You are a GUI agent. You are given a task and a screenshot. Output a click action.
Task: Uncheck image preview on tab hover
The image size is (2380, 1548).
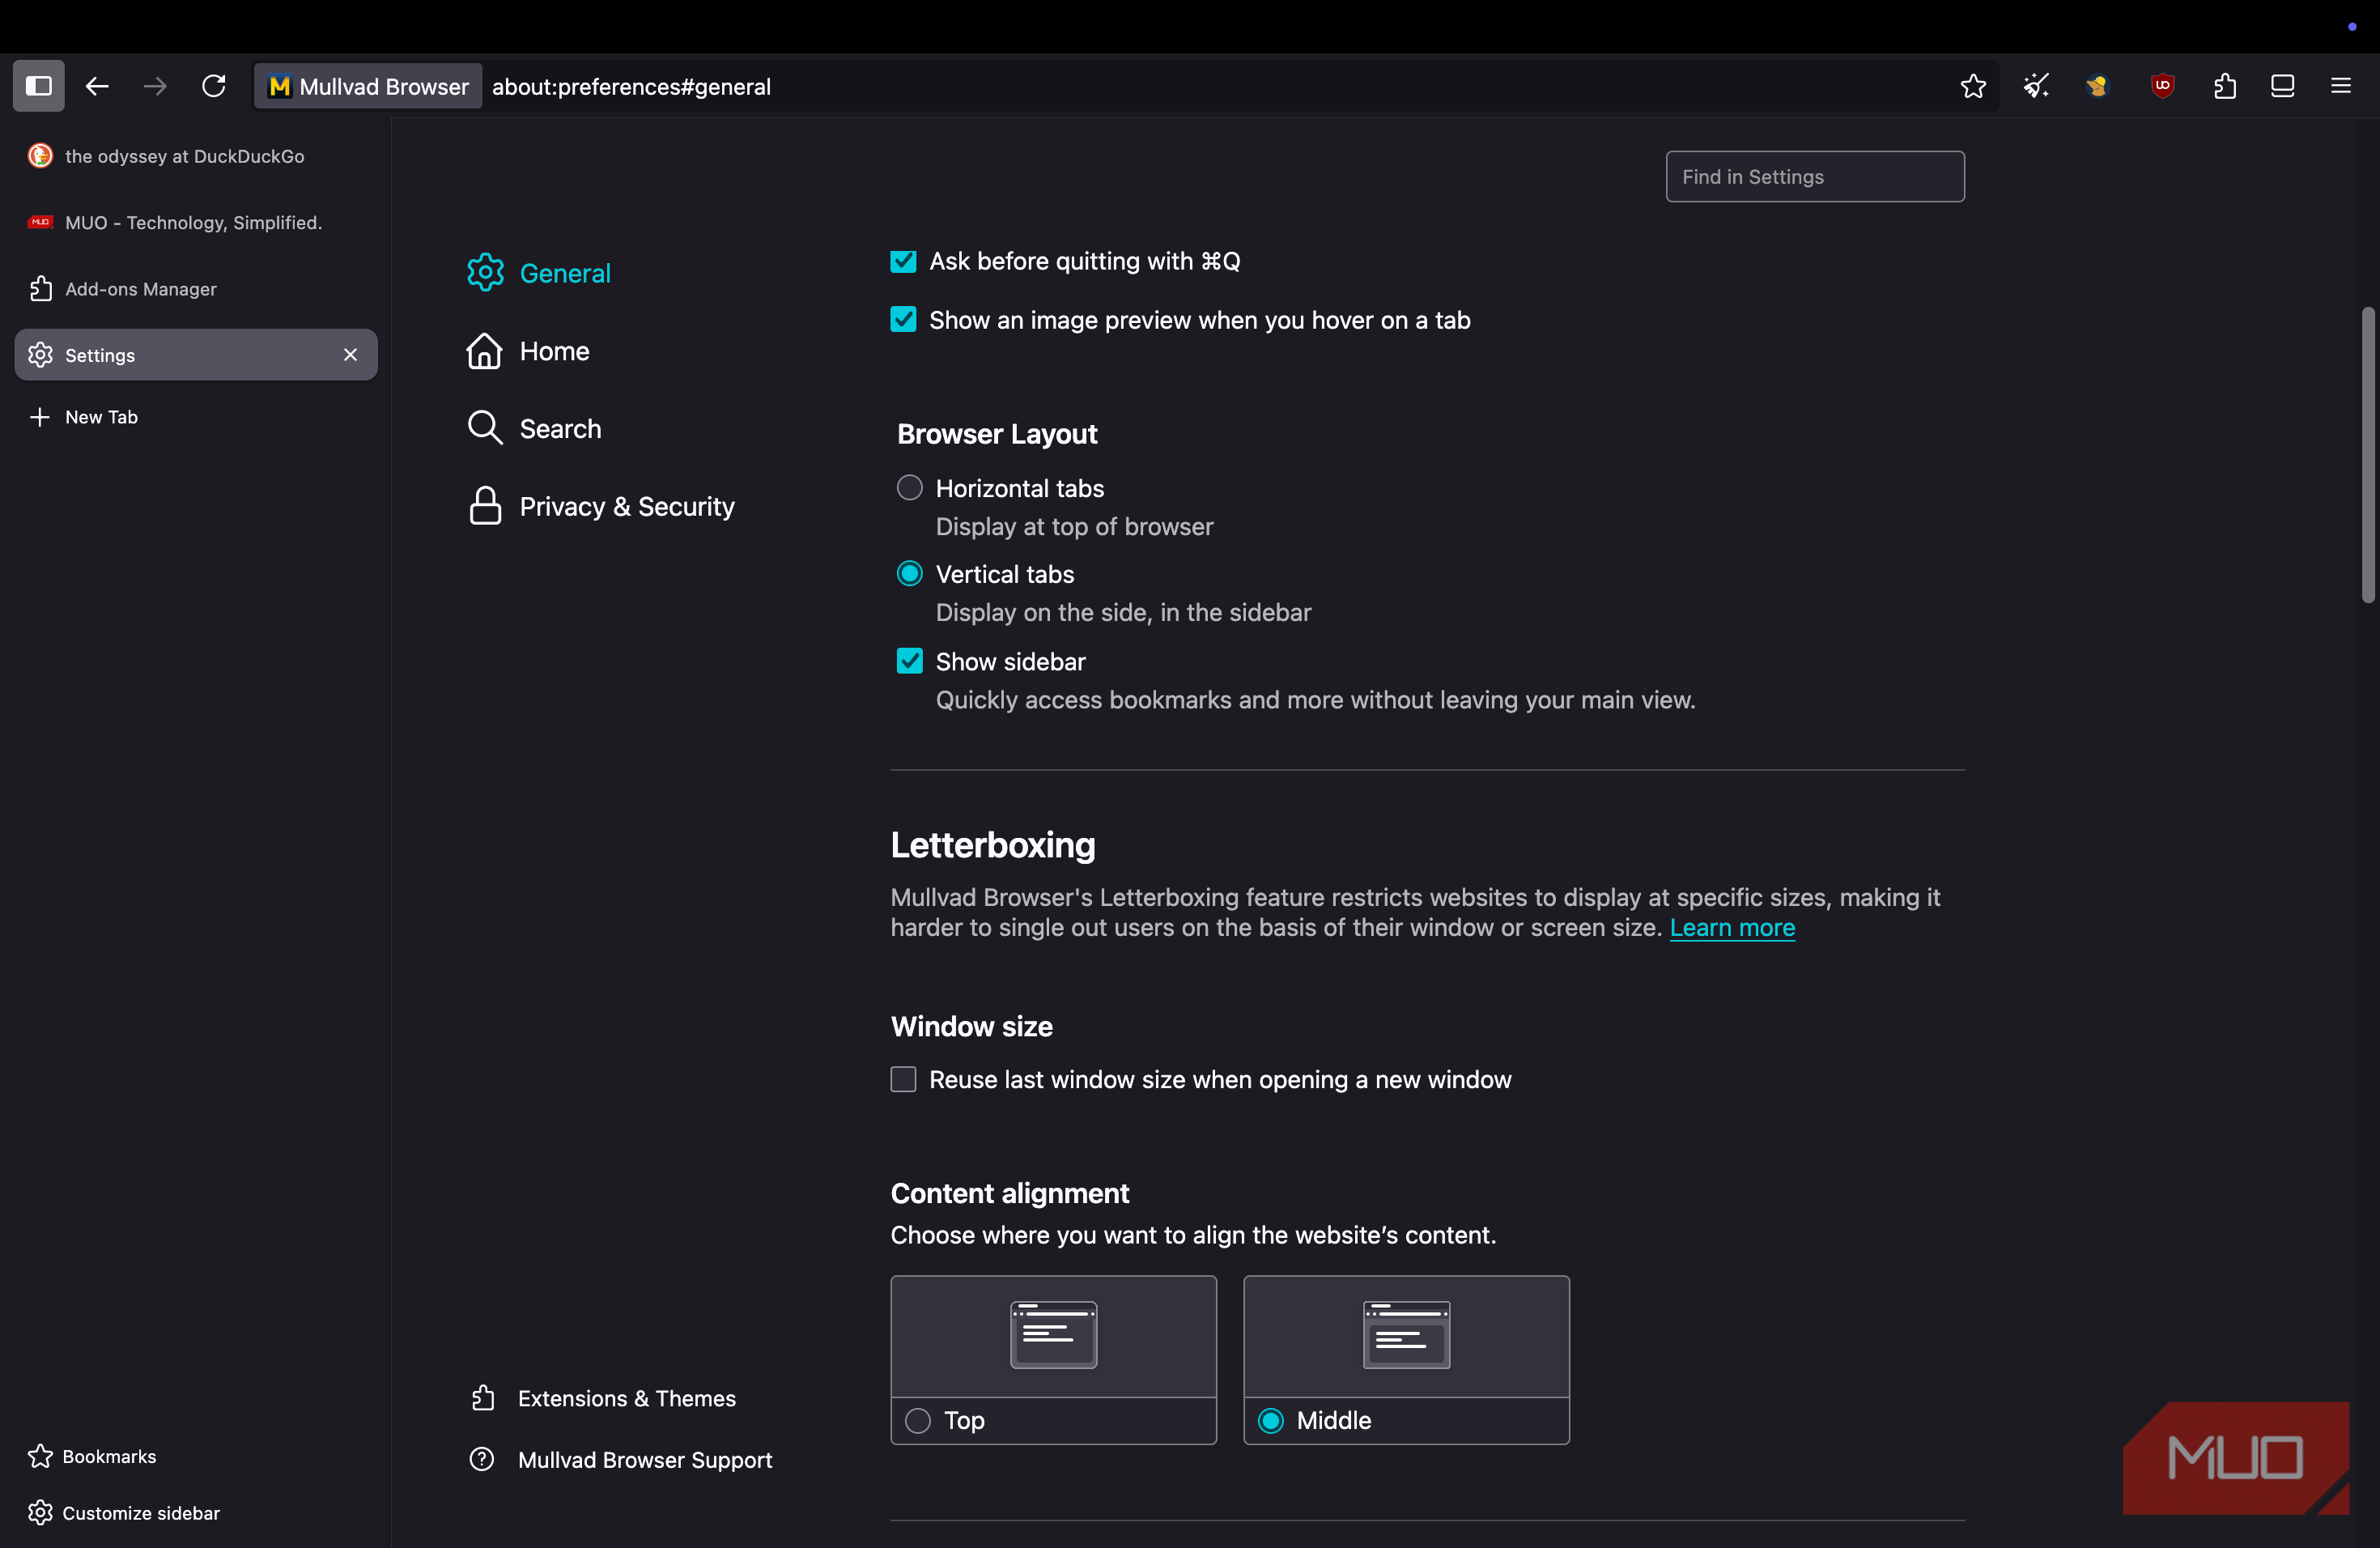(x=903, y=320)
